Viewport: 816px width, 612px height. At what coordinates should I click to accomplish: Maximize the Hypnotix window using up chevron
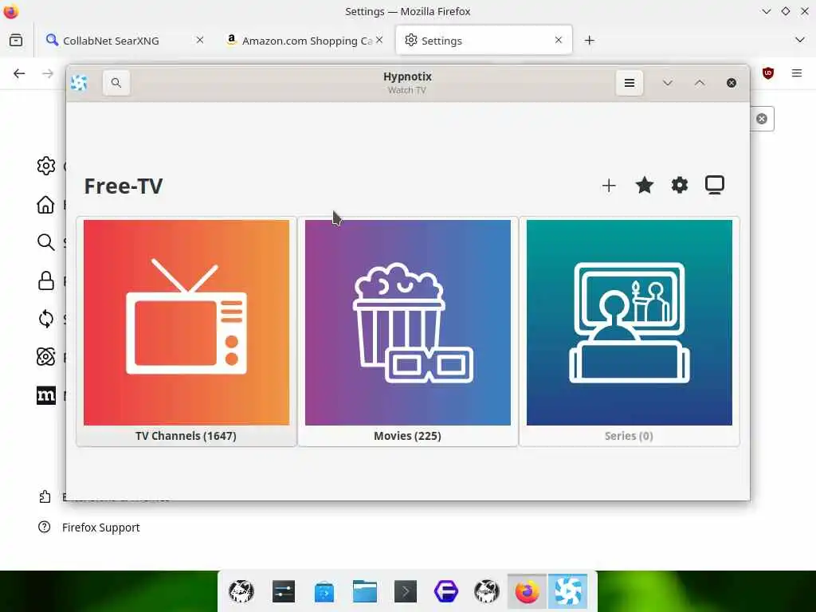coord(700,83)
